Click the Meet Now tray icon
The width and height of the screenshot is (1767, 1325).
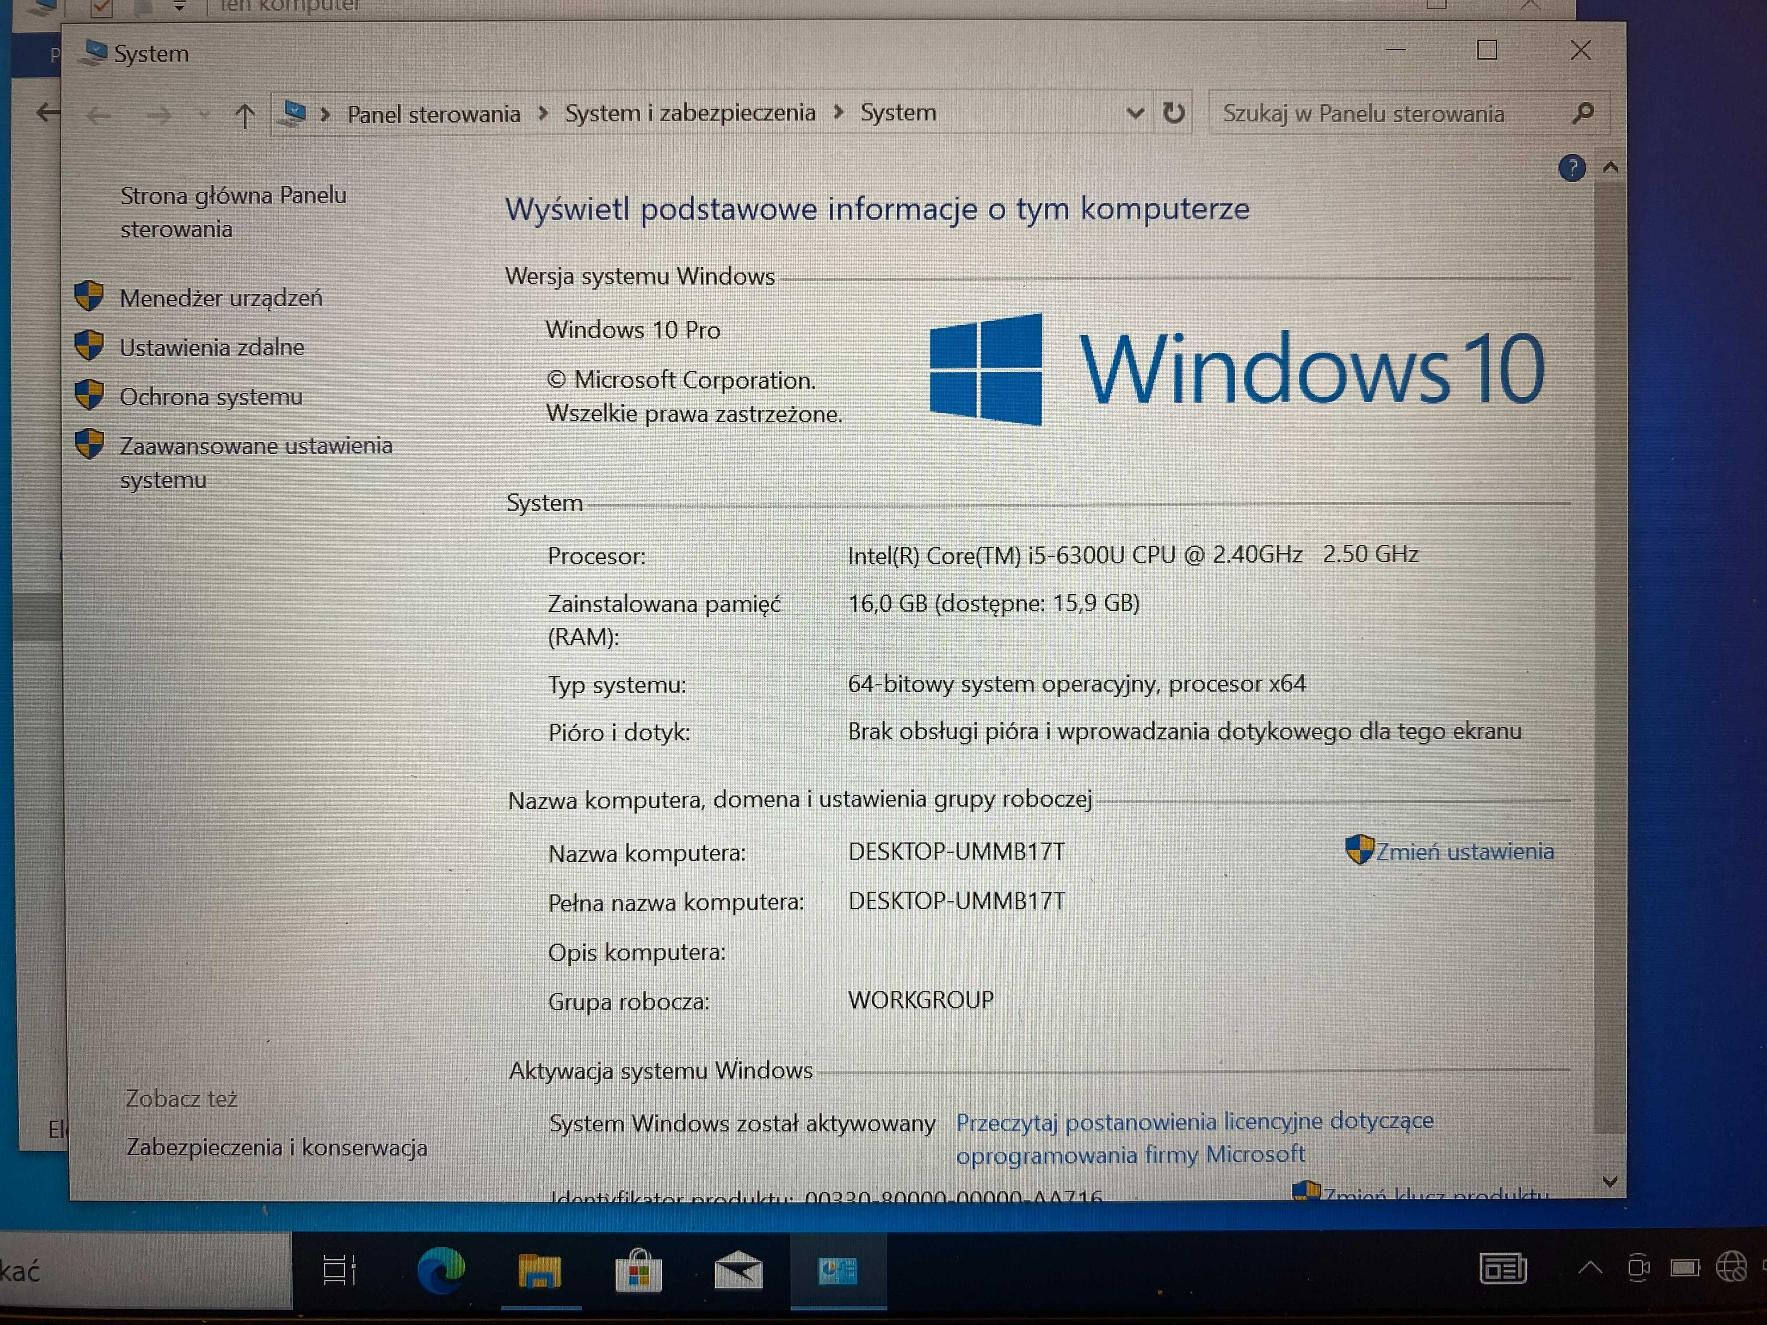coord(1638,1268)
